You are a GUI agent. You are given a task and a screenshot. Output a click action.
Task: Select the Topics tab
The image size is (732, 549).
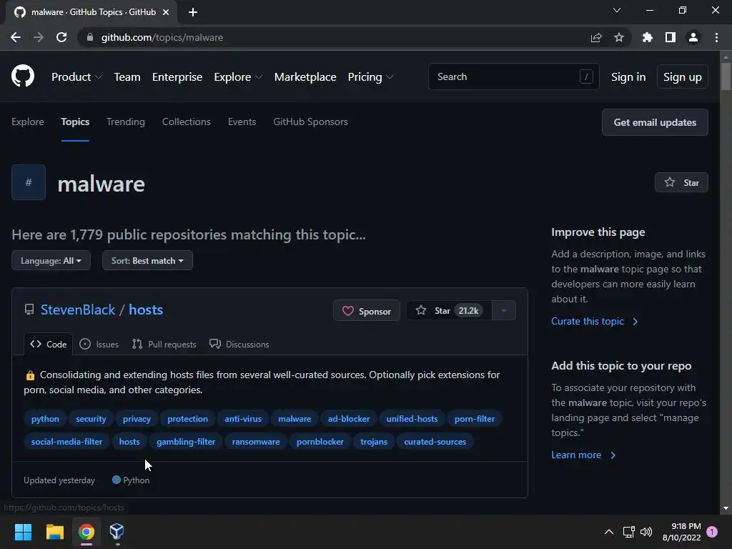click(x=75, y=122)
